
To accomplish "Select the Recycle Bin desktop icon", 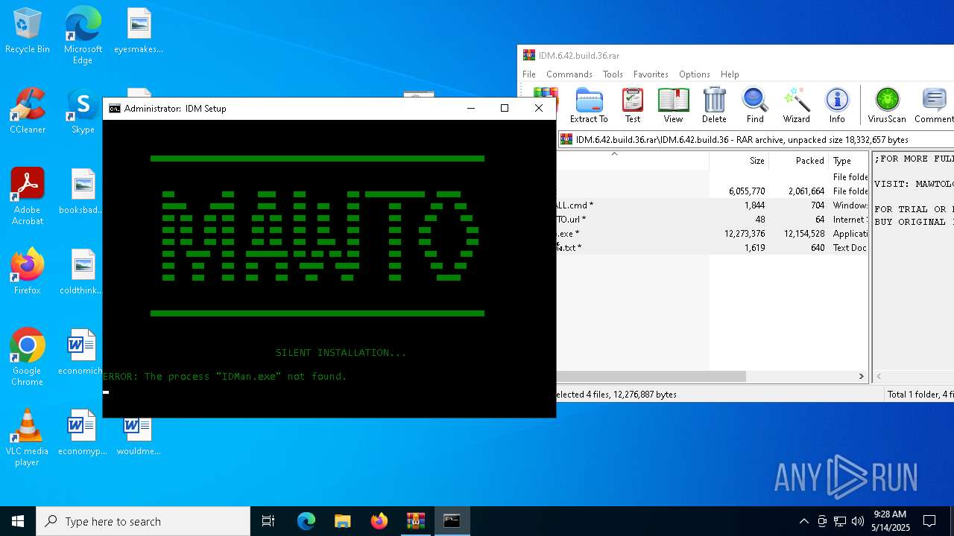I will click(28, 31).
